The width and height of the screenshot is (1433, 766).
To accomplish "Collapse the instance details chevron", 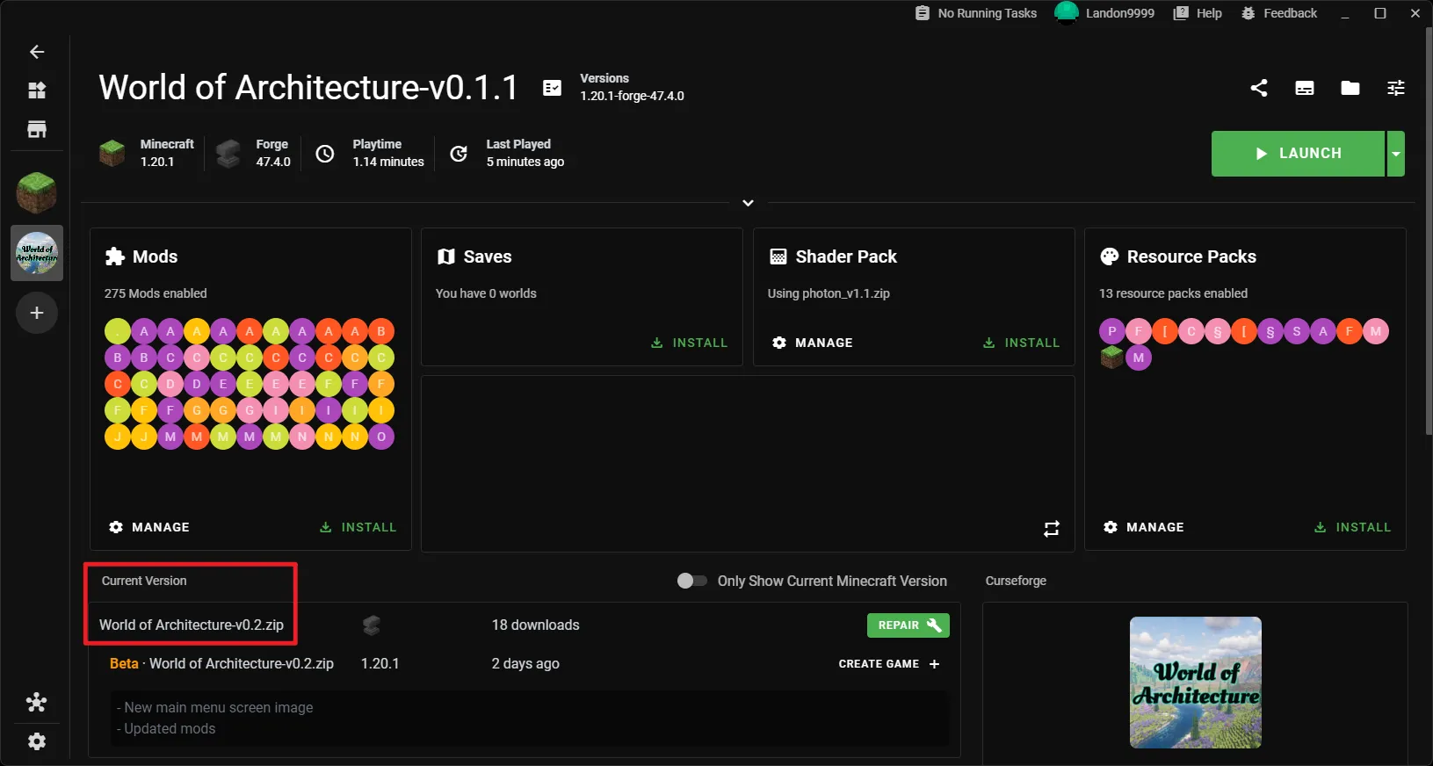I will click(748, 203).
